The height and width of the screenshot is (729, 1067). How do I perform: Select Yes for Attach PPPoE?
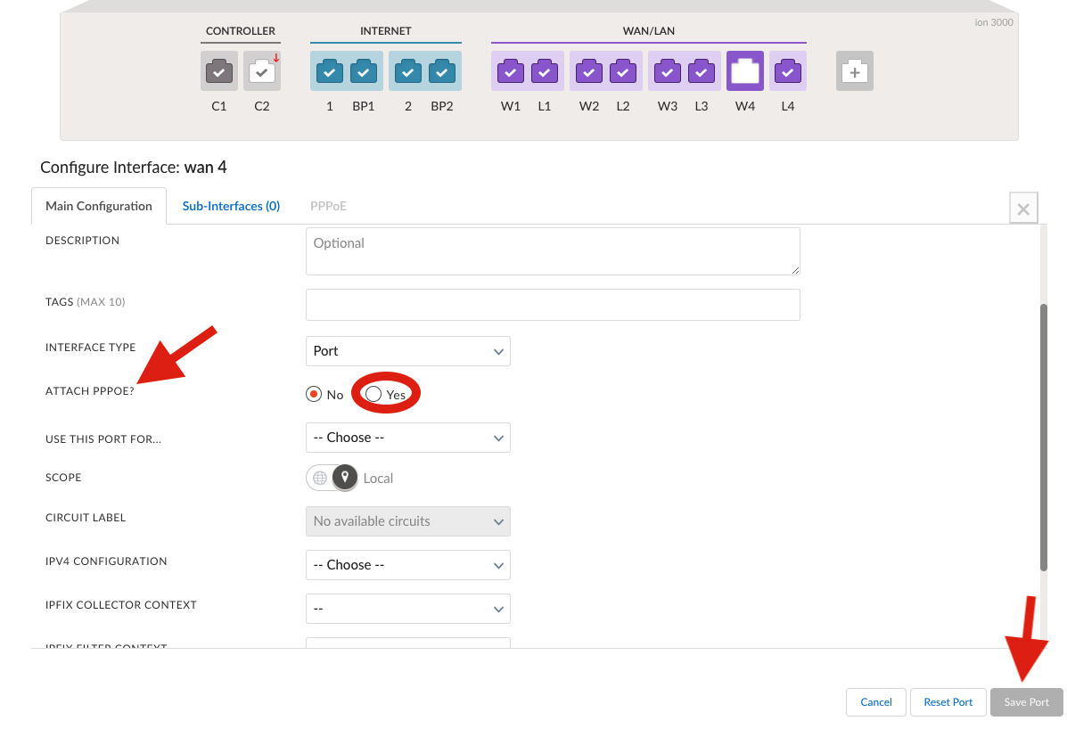(x=373, y=394)
